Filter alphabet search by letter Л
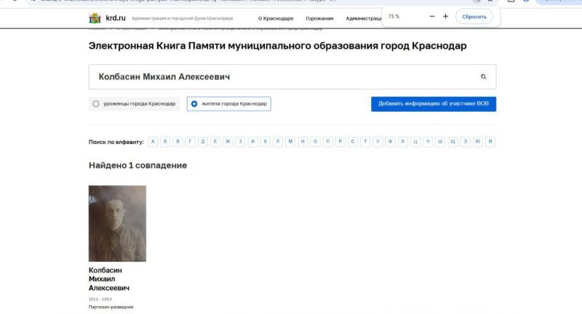 278,142
